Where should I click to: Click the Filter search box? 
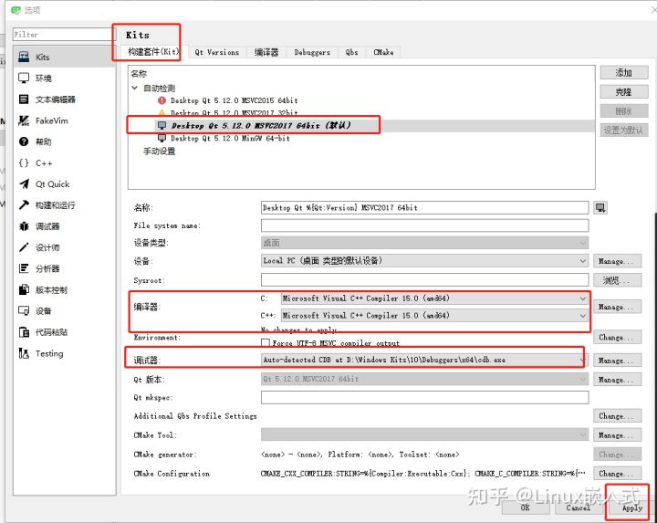64,35
